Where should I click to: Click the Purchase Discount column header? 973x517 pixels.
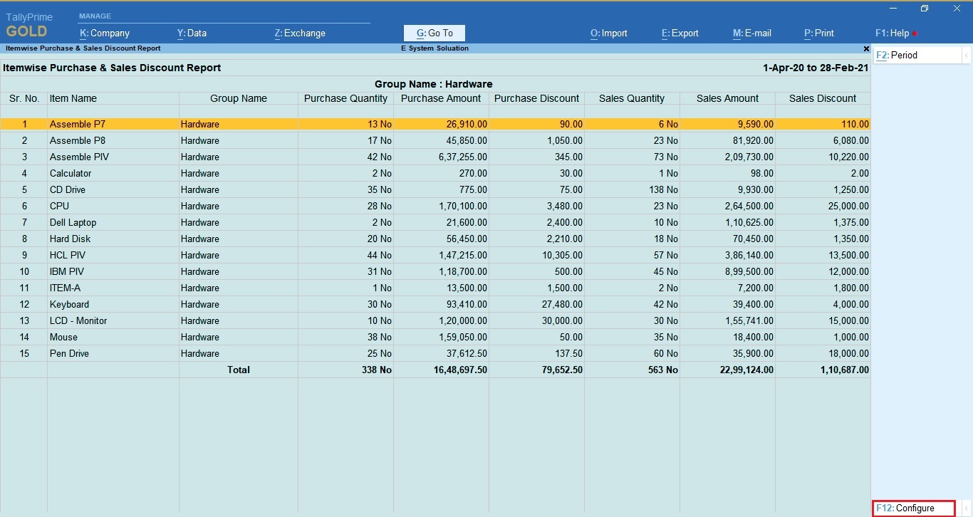pos(536,98)
